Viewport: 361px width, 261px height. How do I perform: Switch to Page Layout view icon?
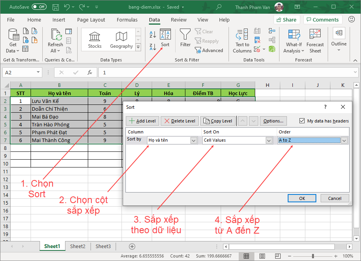(262, 256)
